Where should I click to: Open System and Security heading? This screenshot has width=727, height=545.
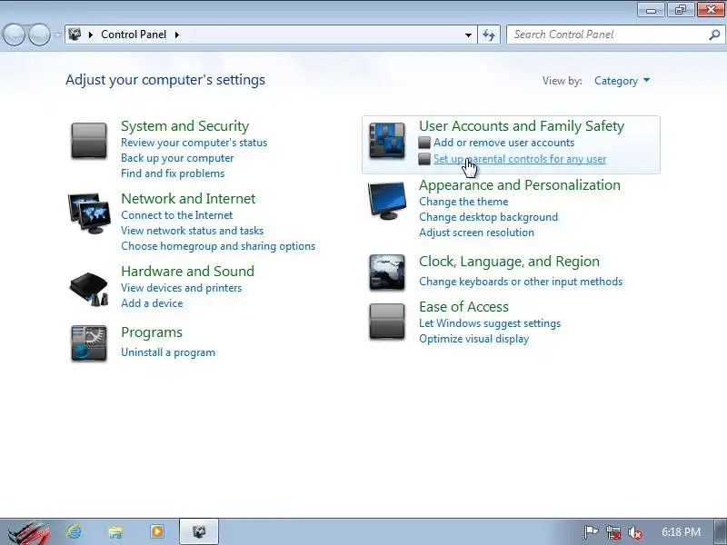click(x=185, y=126)
